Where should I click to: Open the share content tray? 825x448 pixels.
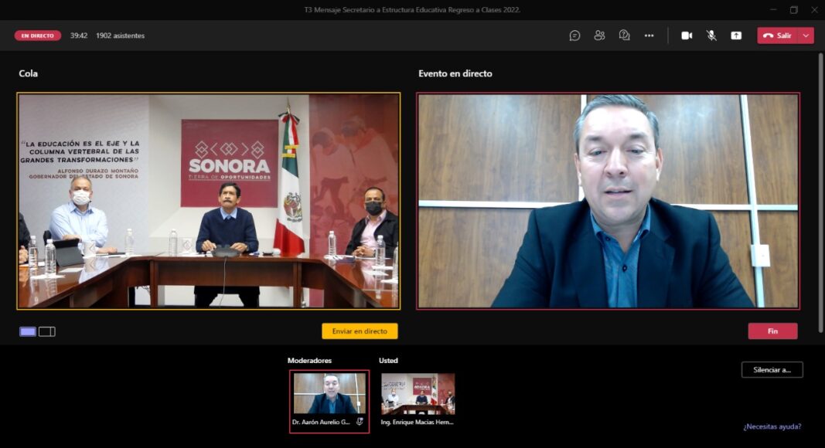[x=736, y=36]
